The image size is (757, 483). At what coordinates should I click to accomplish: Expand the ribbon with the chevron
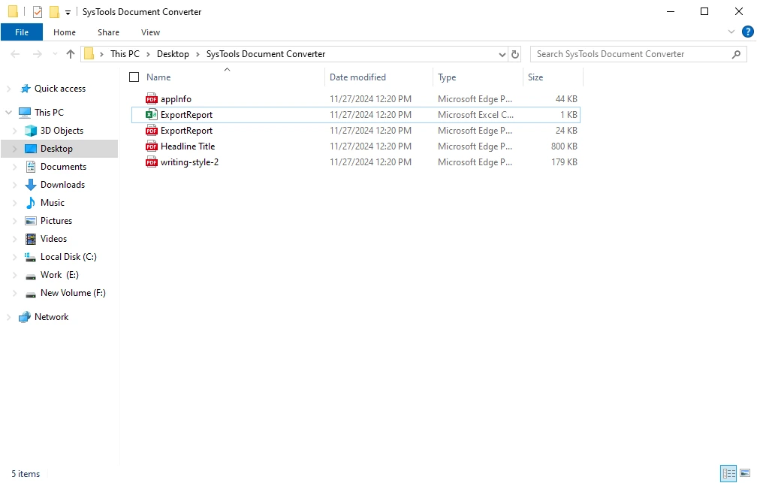pyautogui.click(x=731, y=32)
